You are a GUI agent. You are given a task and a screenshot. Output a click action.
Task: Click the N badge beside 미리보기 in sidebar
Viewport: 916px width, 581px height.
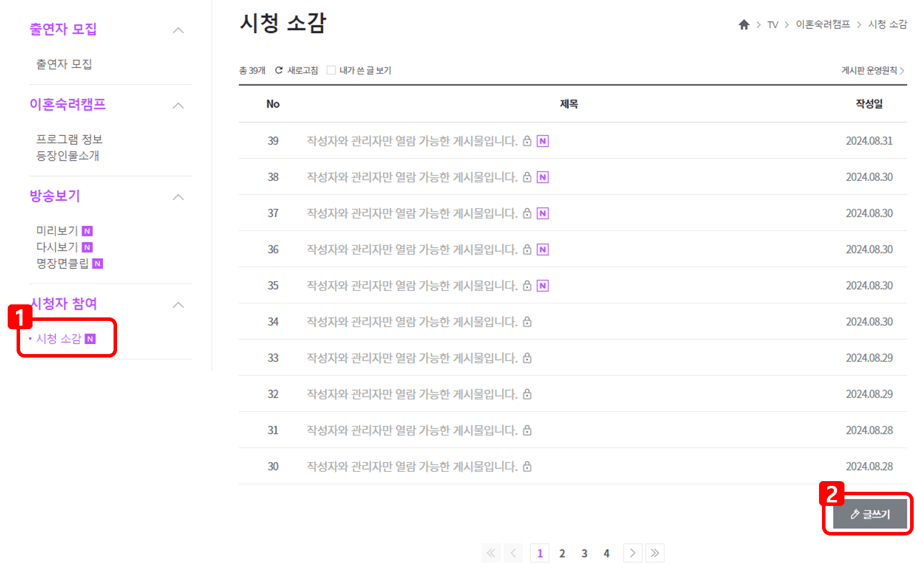tap(86, 231)
